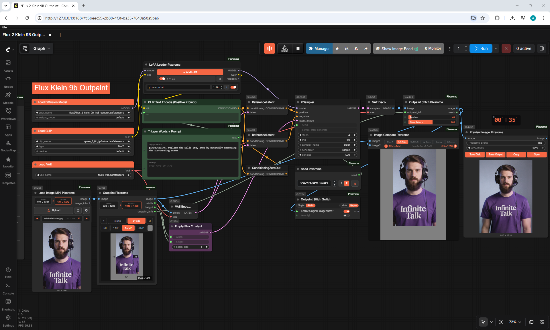
Task: Open the Models sidebar panel
Action: 8,98
